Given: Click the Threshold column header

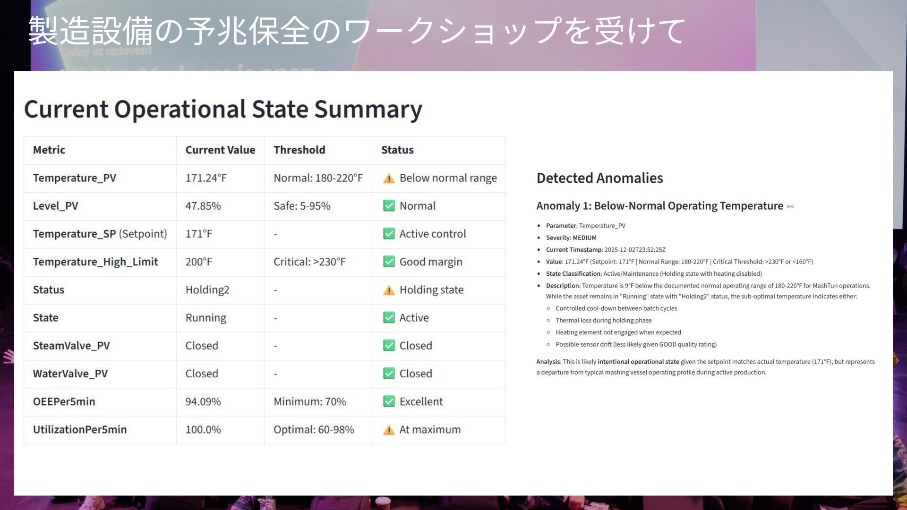Looking at the screenshot, I should point(299,150).
